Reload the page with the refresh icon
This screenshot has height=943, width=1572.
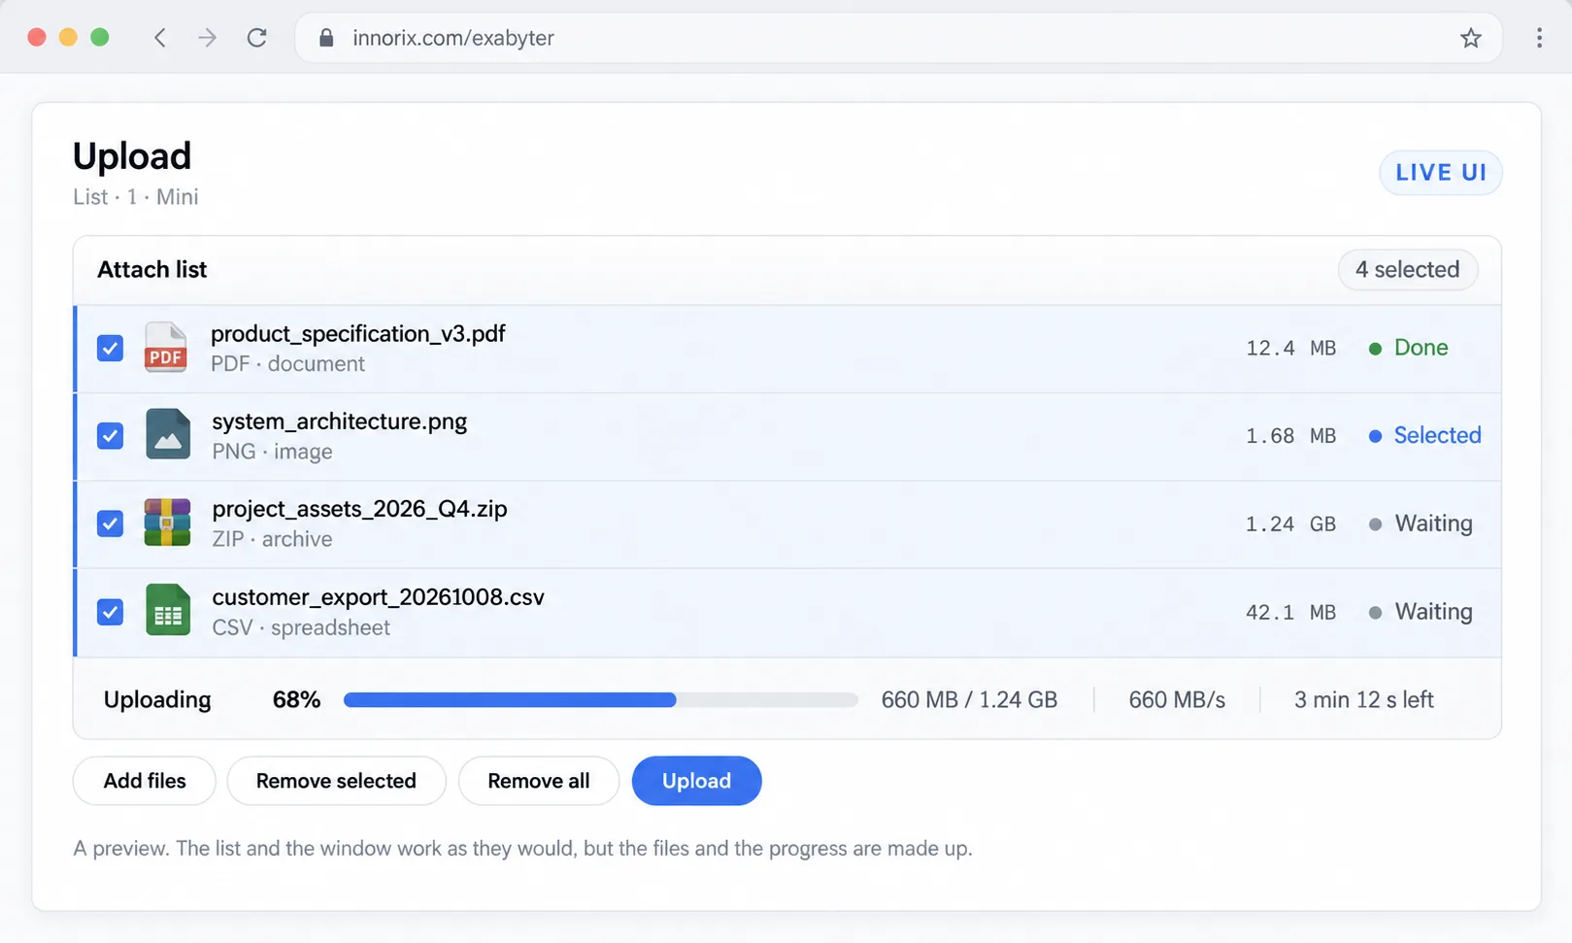pos(256,38)
